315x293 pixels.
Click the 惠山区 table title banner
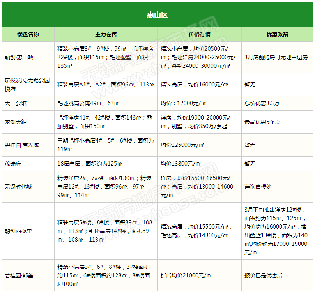tap(157, 15)
